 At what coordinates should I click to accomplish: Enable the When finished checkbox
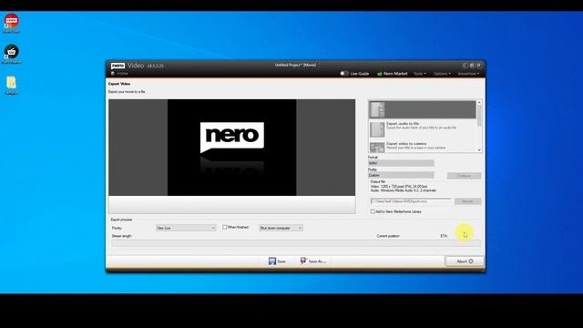[225, 227]
